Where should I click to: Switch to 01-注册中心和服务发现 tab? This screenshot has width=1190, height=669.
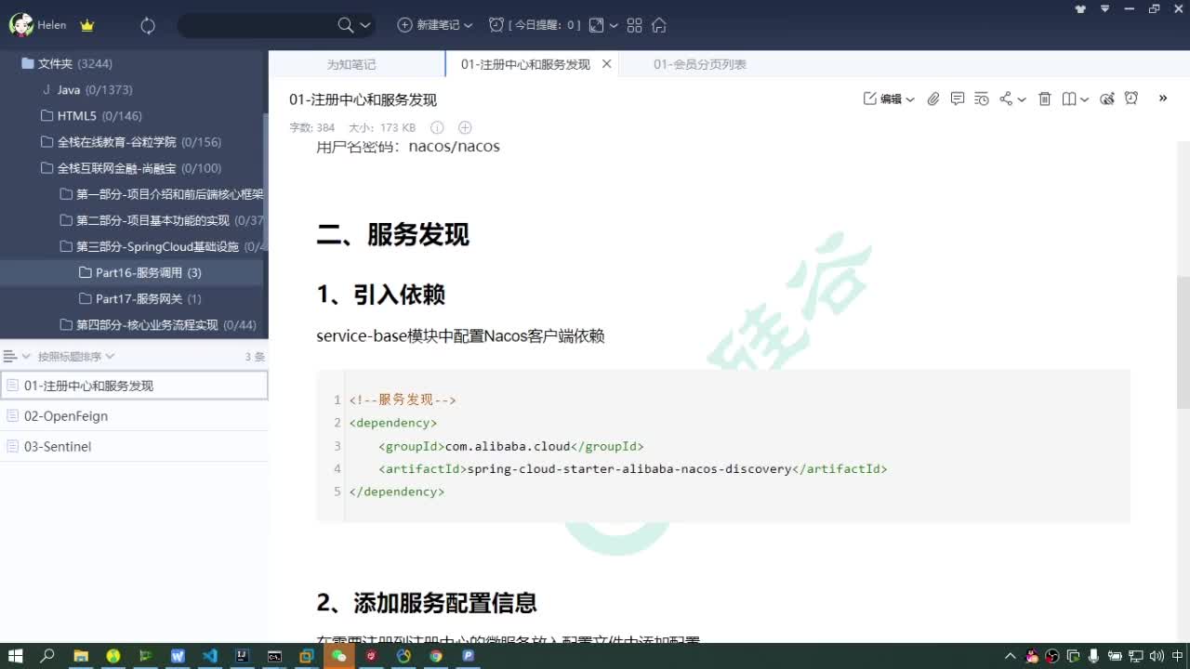pyautogui.click(x=525, y=64)
